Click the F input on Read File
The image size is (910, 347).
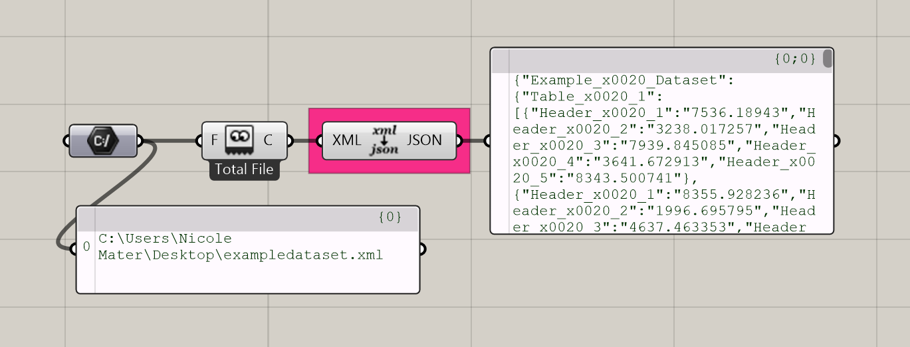coord(214,141)
